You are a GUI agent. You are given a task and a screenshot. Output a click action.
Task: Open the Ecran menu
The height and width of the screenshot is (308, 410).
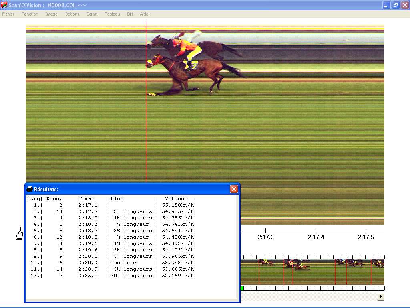(92, 14)
